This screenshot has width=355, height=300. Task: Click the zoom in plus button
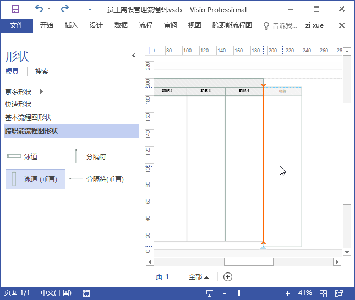click(288, 293)
